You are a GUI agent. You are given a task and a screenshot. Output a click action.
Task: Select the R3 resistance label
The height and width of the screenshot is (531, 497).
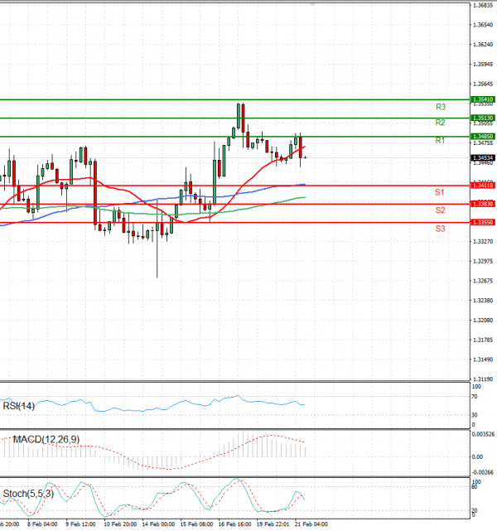[441, 107]
